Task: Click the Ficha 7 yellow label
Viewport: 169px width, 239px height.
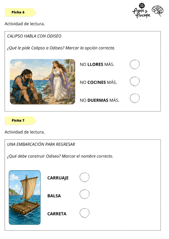Action: coord(21,121)
